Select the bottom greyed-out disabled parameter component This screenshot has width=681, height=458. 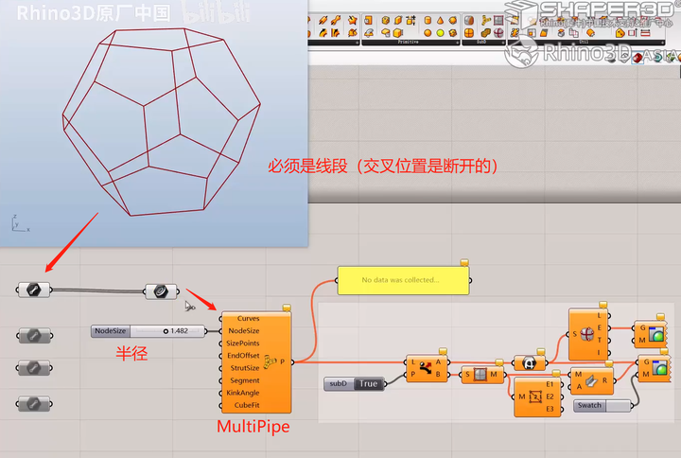(x=34, y=404)
